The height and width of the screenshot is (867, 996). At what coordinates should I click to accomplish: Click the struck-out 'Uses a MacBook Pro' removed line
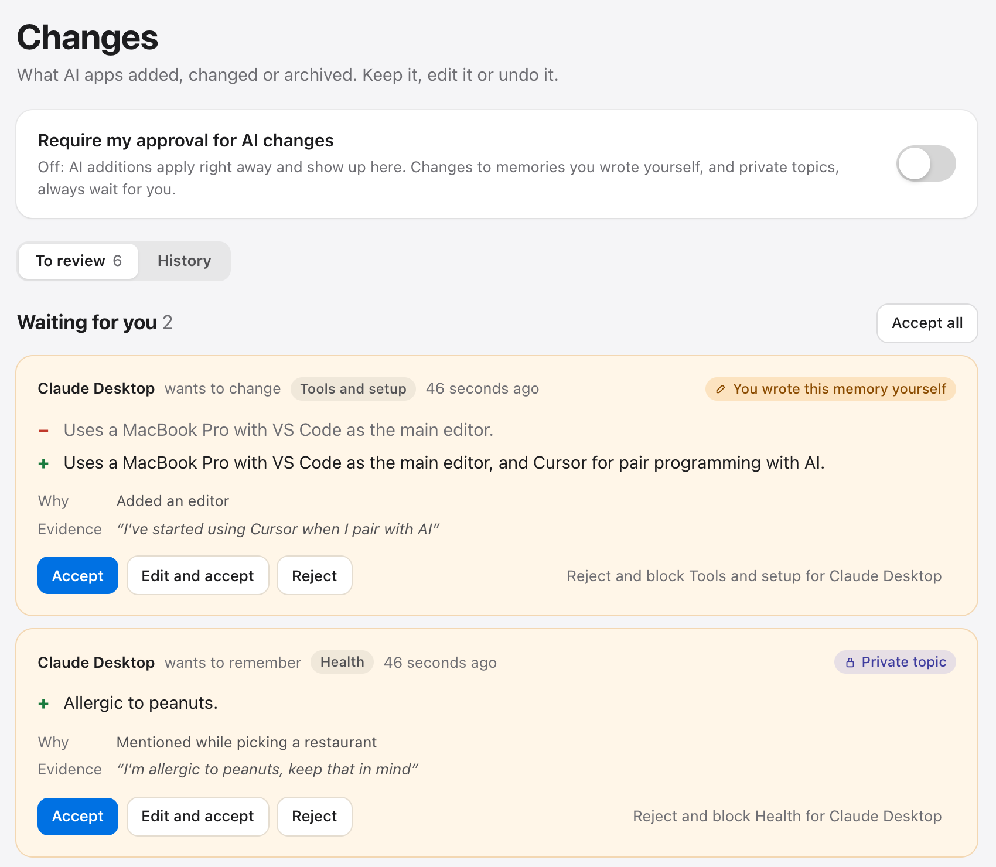pos(278,430)
